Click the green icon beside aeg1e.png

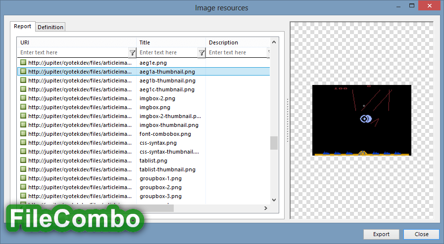click(x=23, y=62)
